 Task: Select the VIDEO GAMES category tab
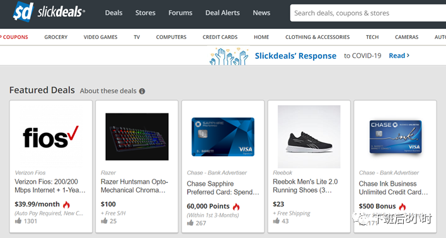tap(100, 37)
